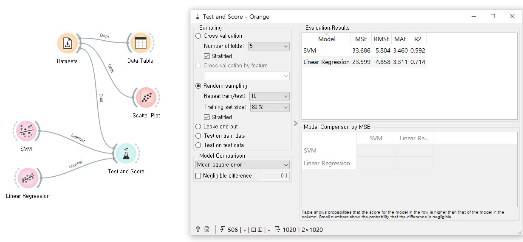Click the Datasets widget node
This screenshot has width=523, height=242.
coord(68,43)
